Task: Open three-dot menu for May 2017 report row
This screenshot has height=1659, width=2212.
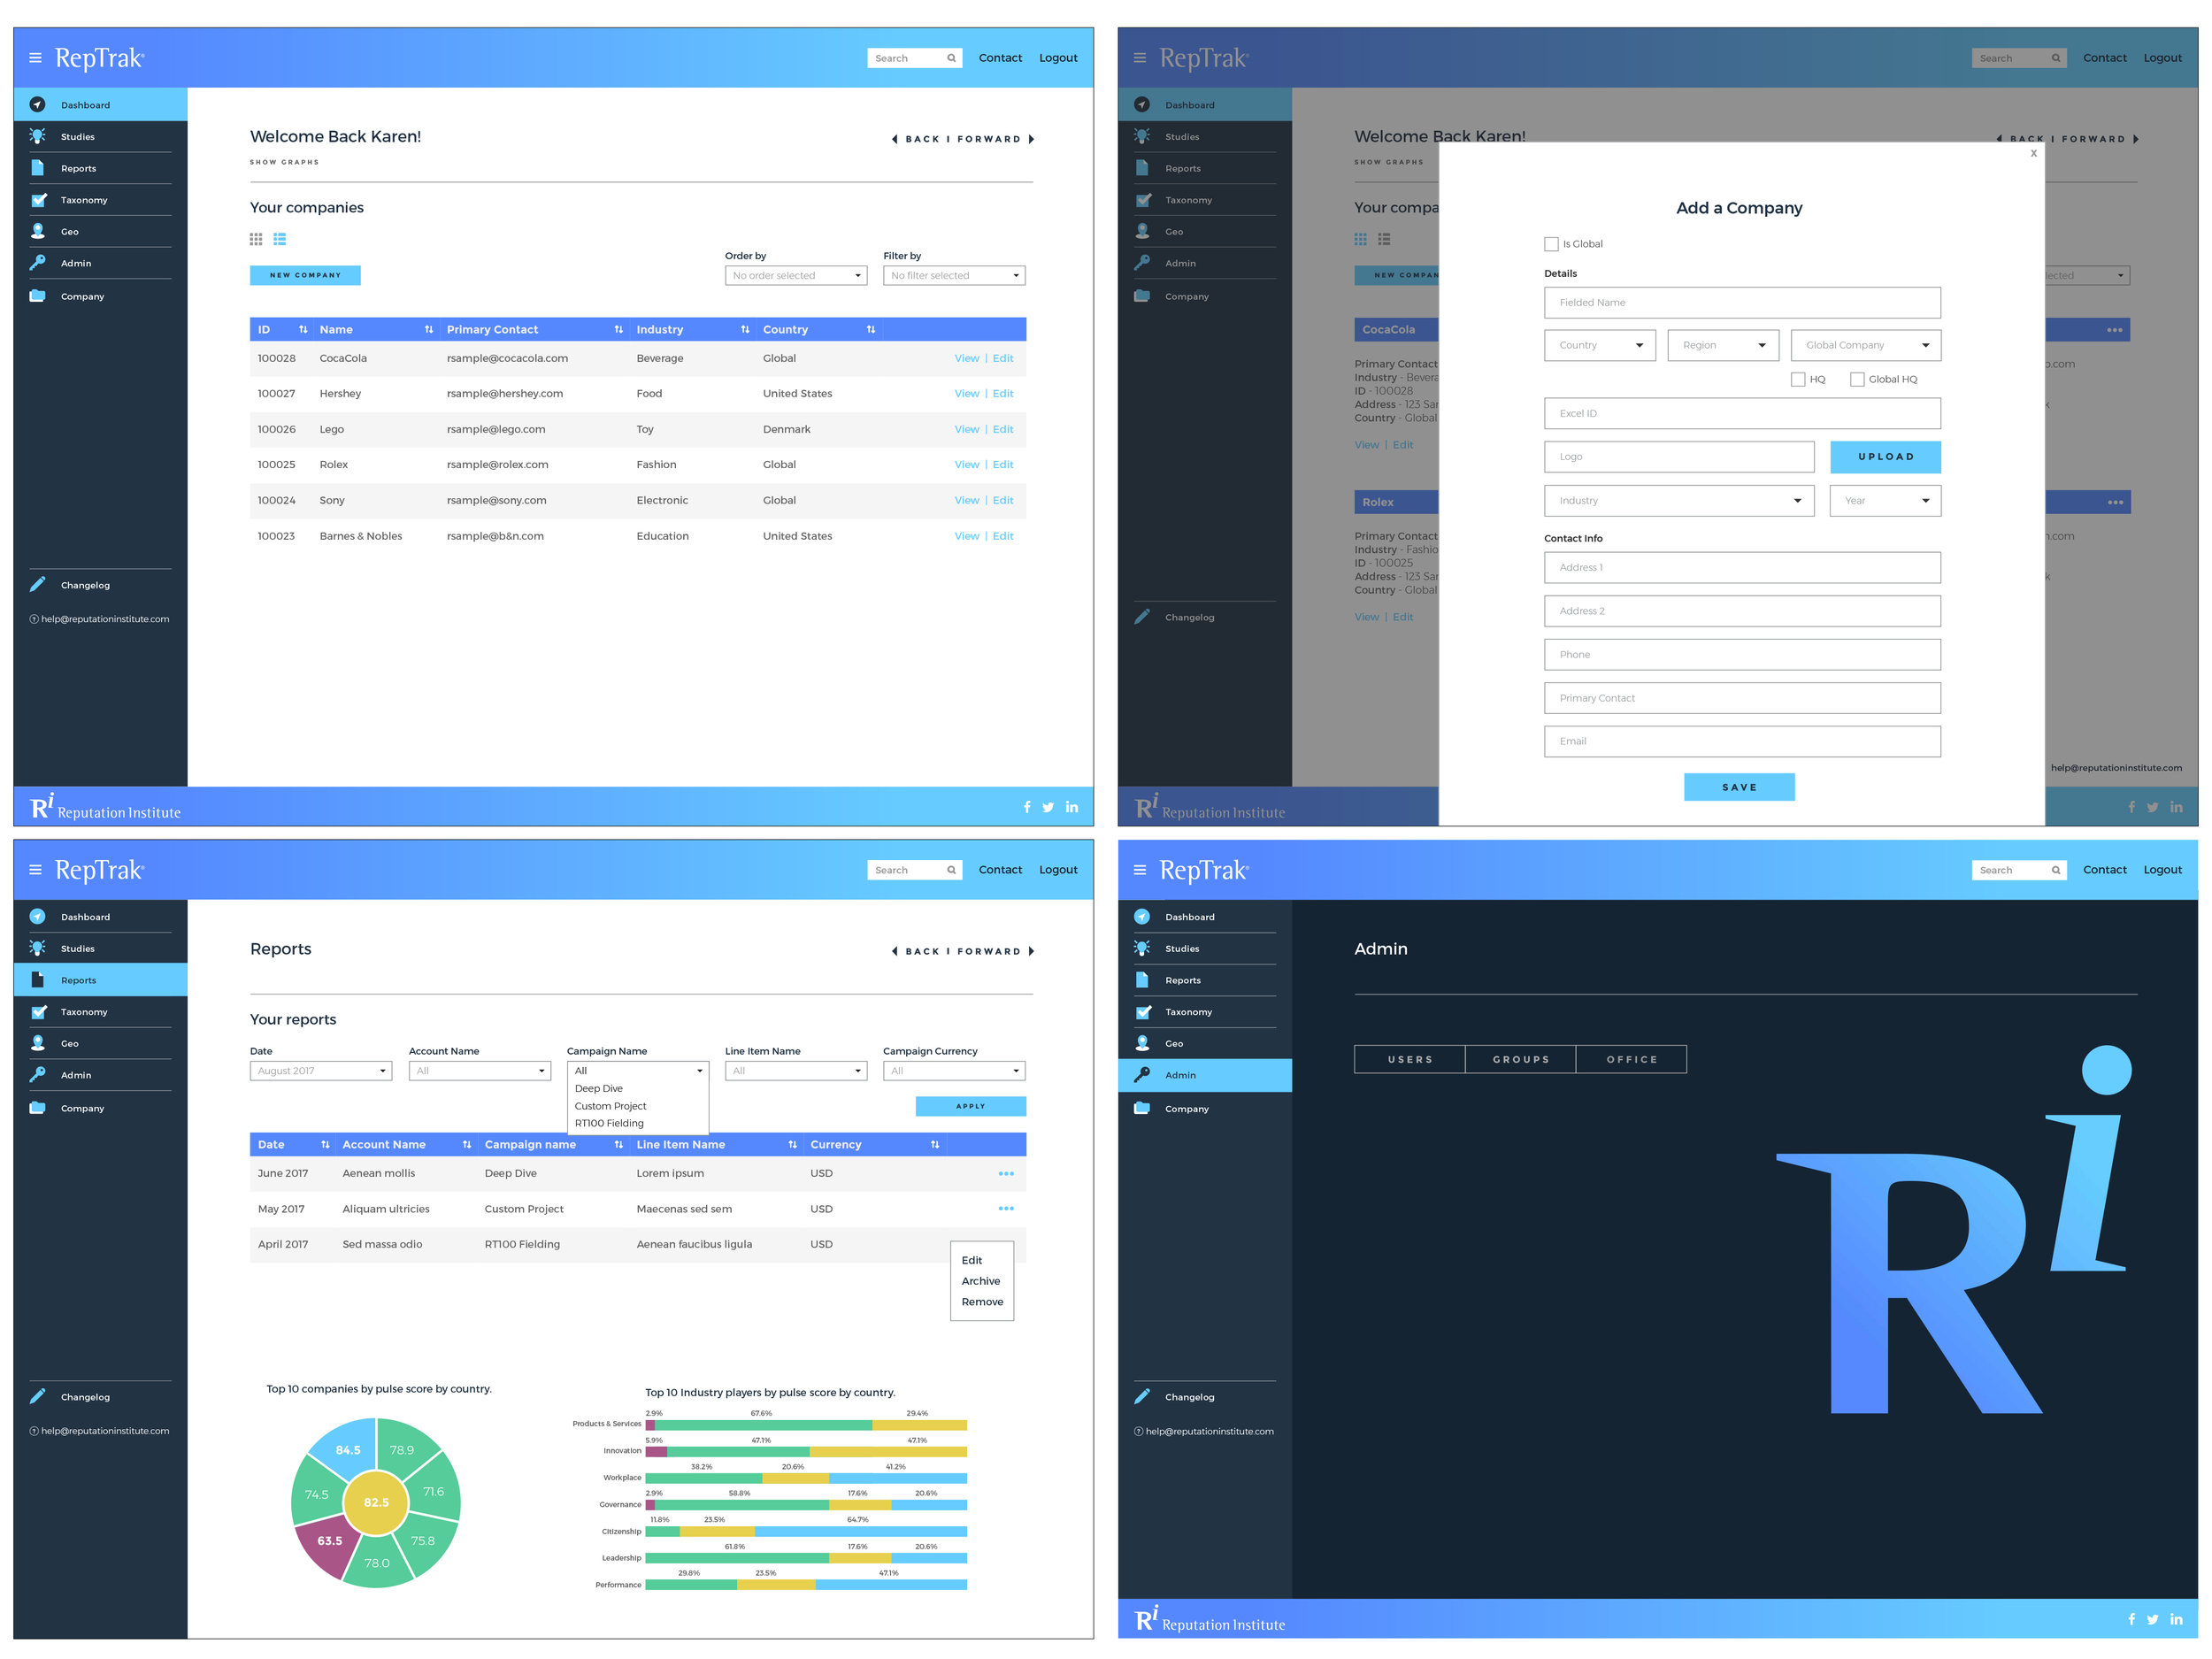Action: coord(1006,1208)
